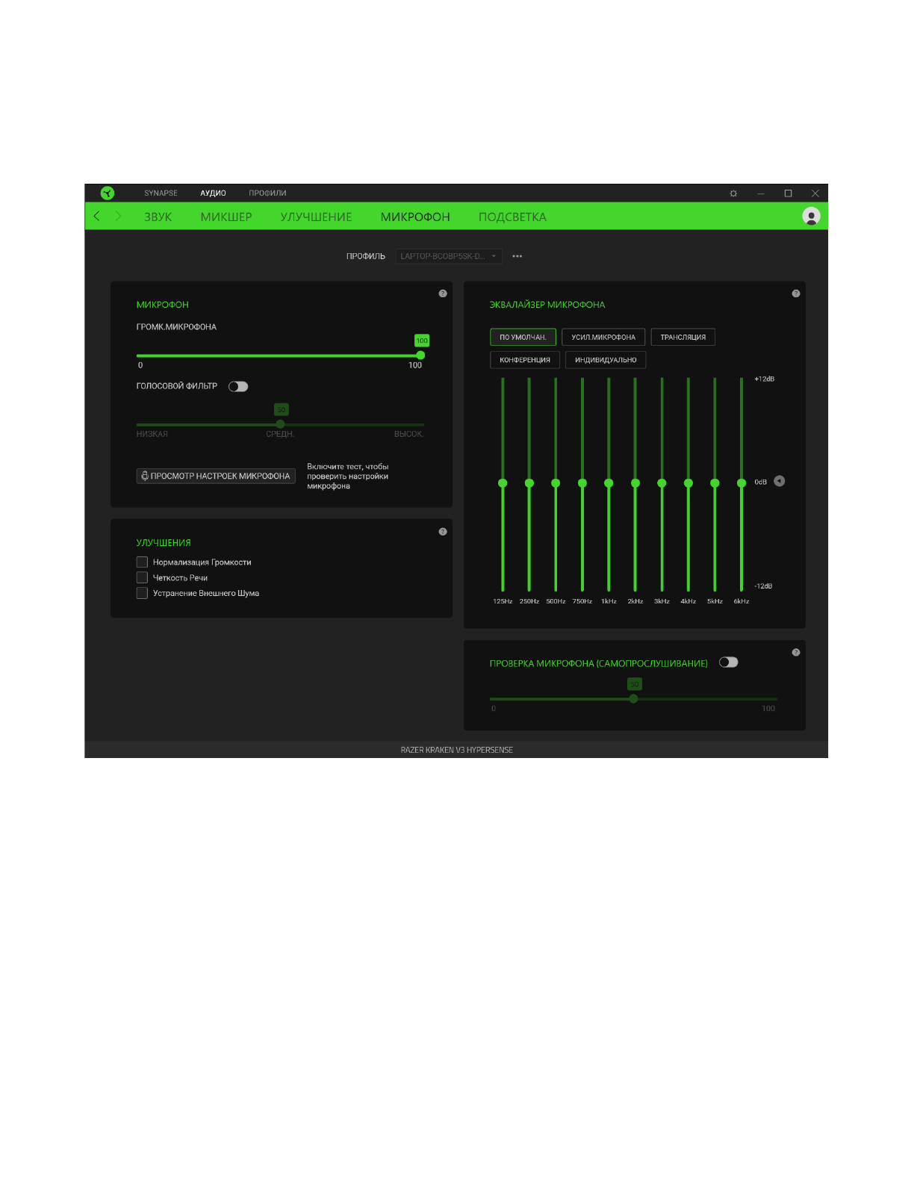The image size is (914, 1183).
Task: Select УСИЛ.МИКРОФОНА equalizer preset
Action: click(603, 338)
